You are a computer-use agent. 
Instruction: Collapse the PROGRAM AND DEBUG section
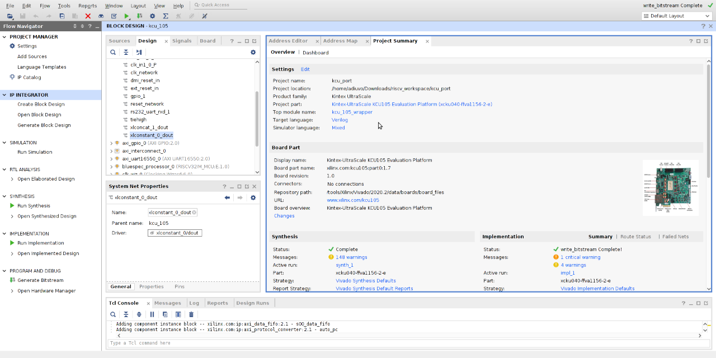(5, 271)
